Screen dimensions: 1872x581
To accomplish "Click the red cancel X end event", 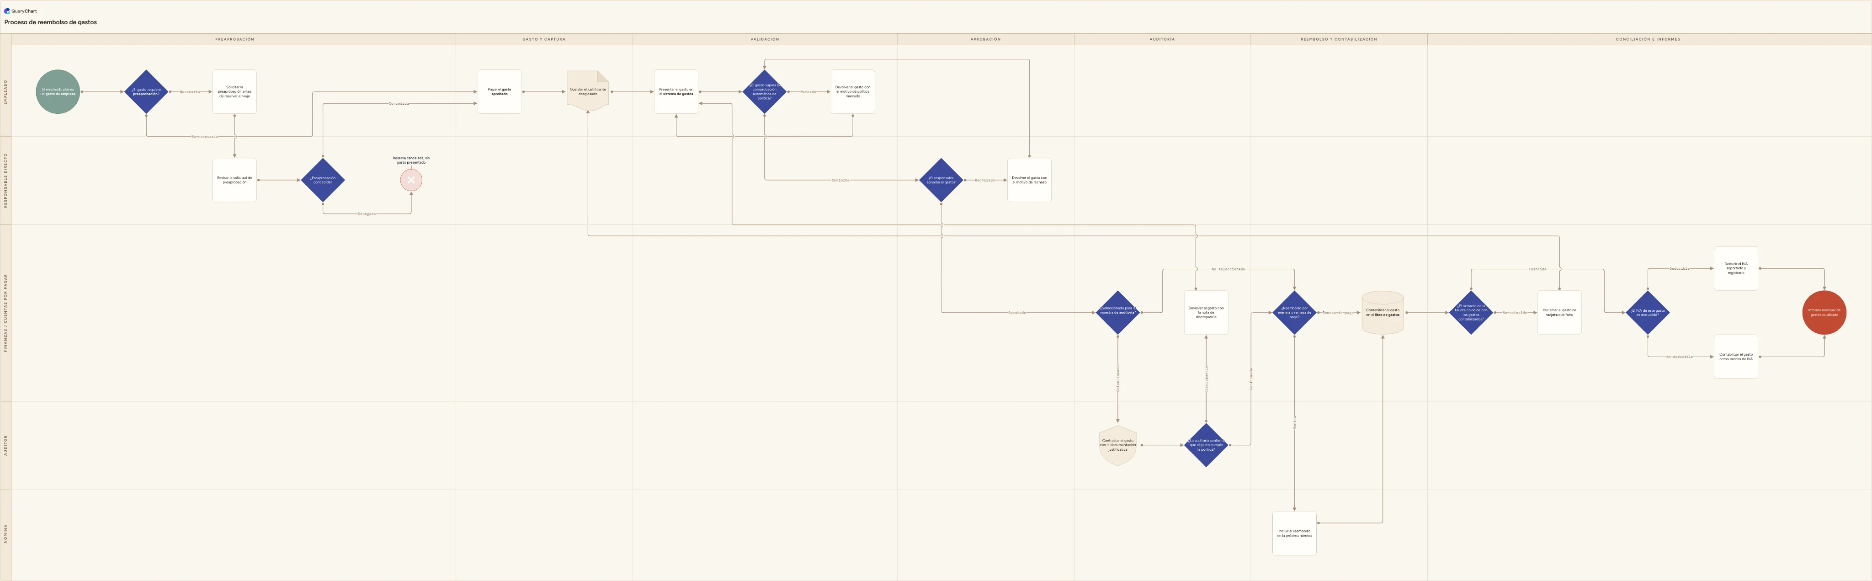I will pos(411,180).
